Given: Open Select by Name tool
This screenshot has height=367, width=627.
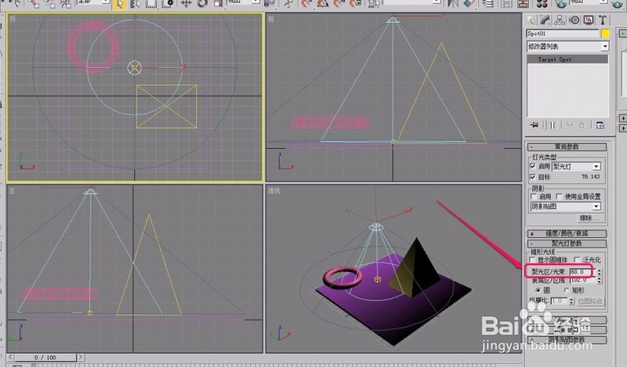Looking at the screenshot, I should click(x=135, y=4).
